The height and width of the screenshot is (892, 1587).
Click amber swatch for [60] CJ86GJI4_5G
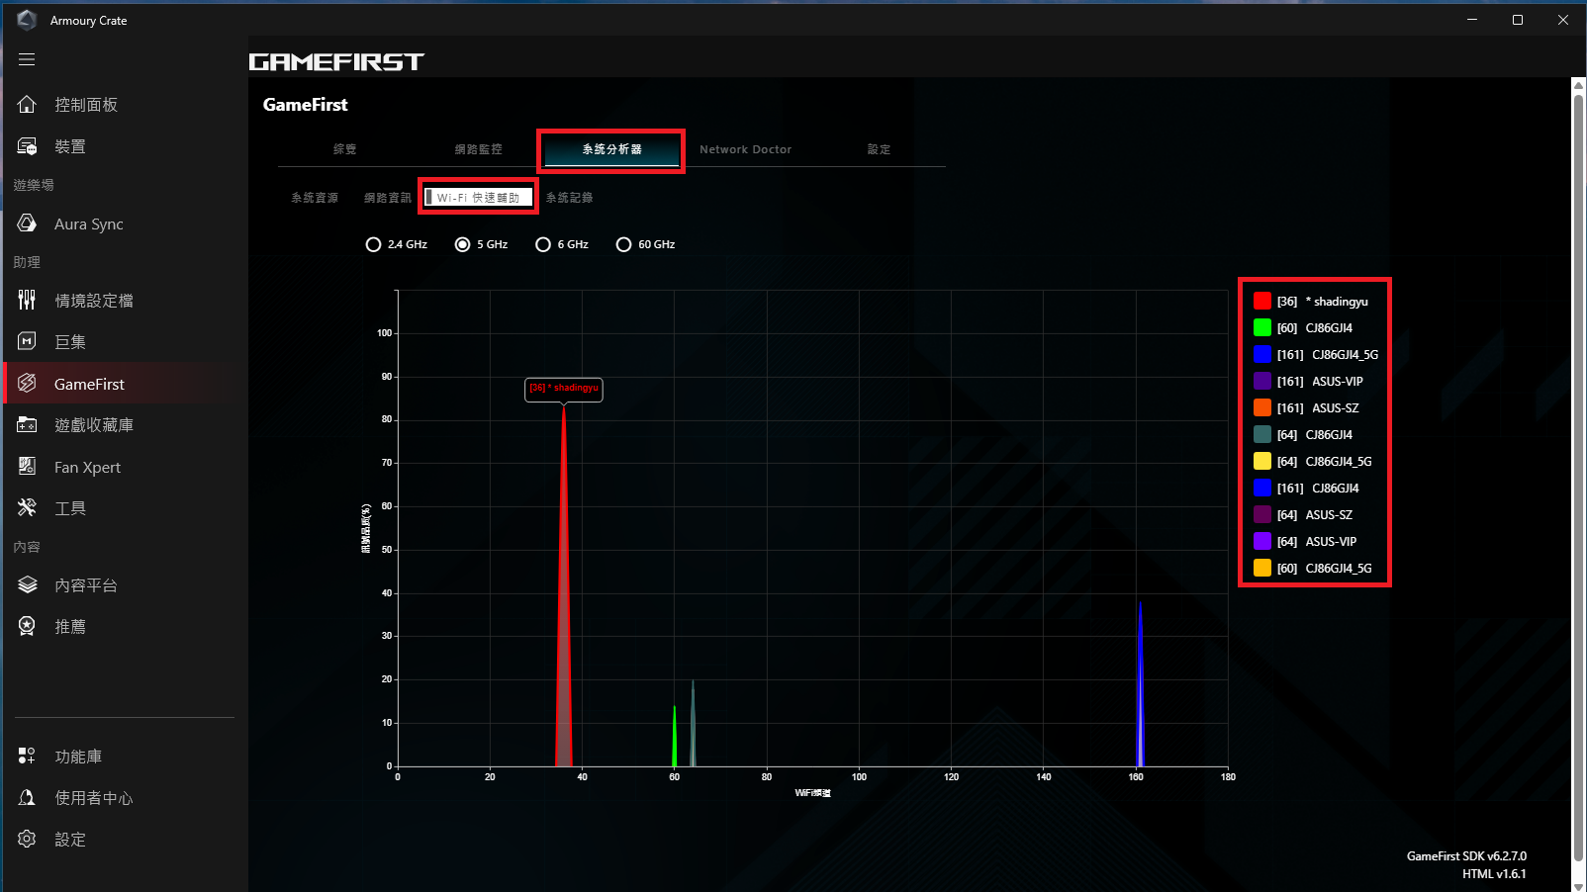click(1262, 568)
